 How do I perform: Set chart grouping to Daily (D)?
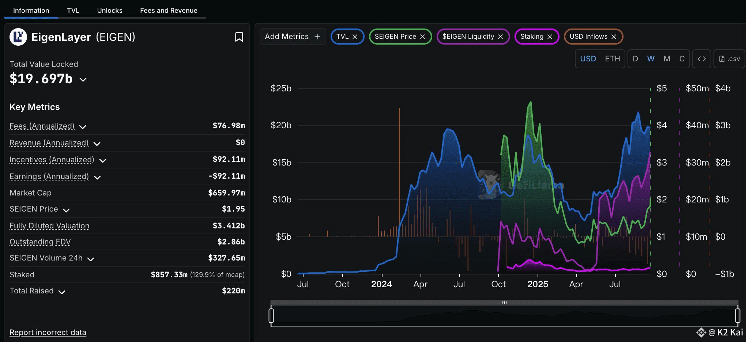click(635, 59)
